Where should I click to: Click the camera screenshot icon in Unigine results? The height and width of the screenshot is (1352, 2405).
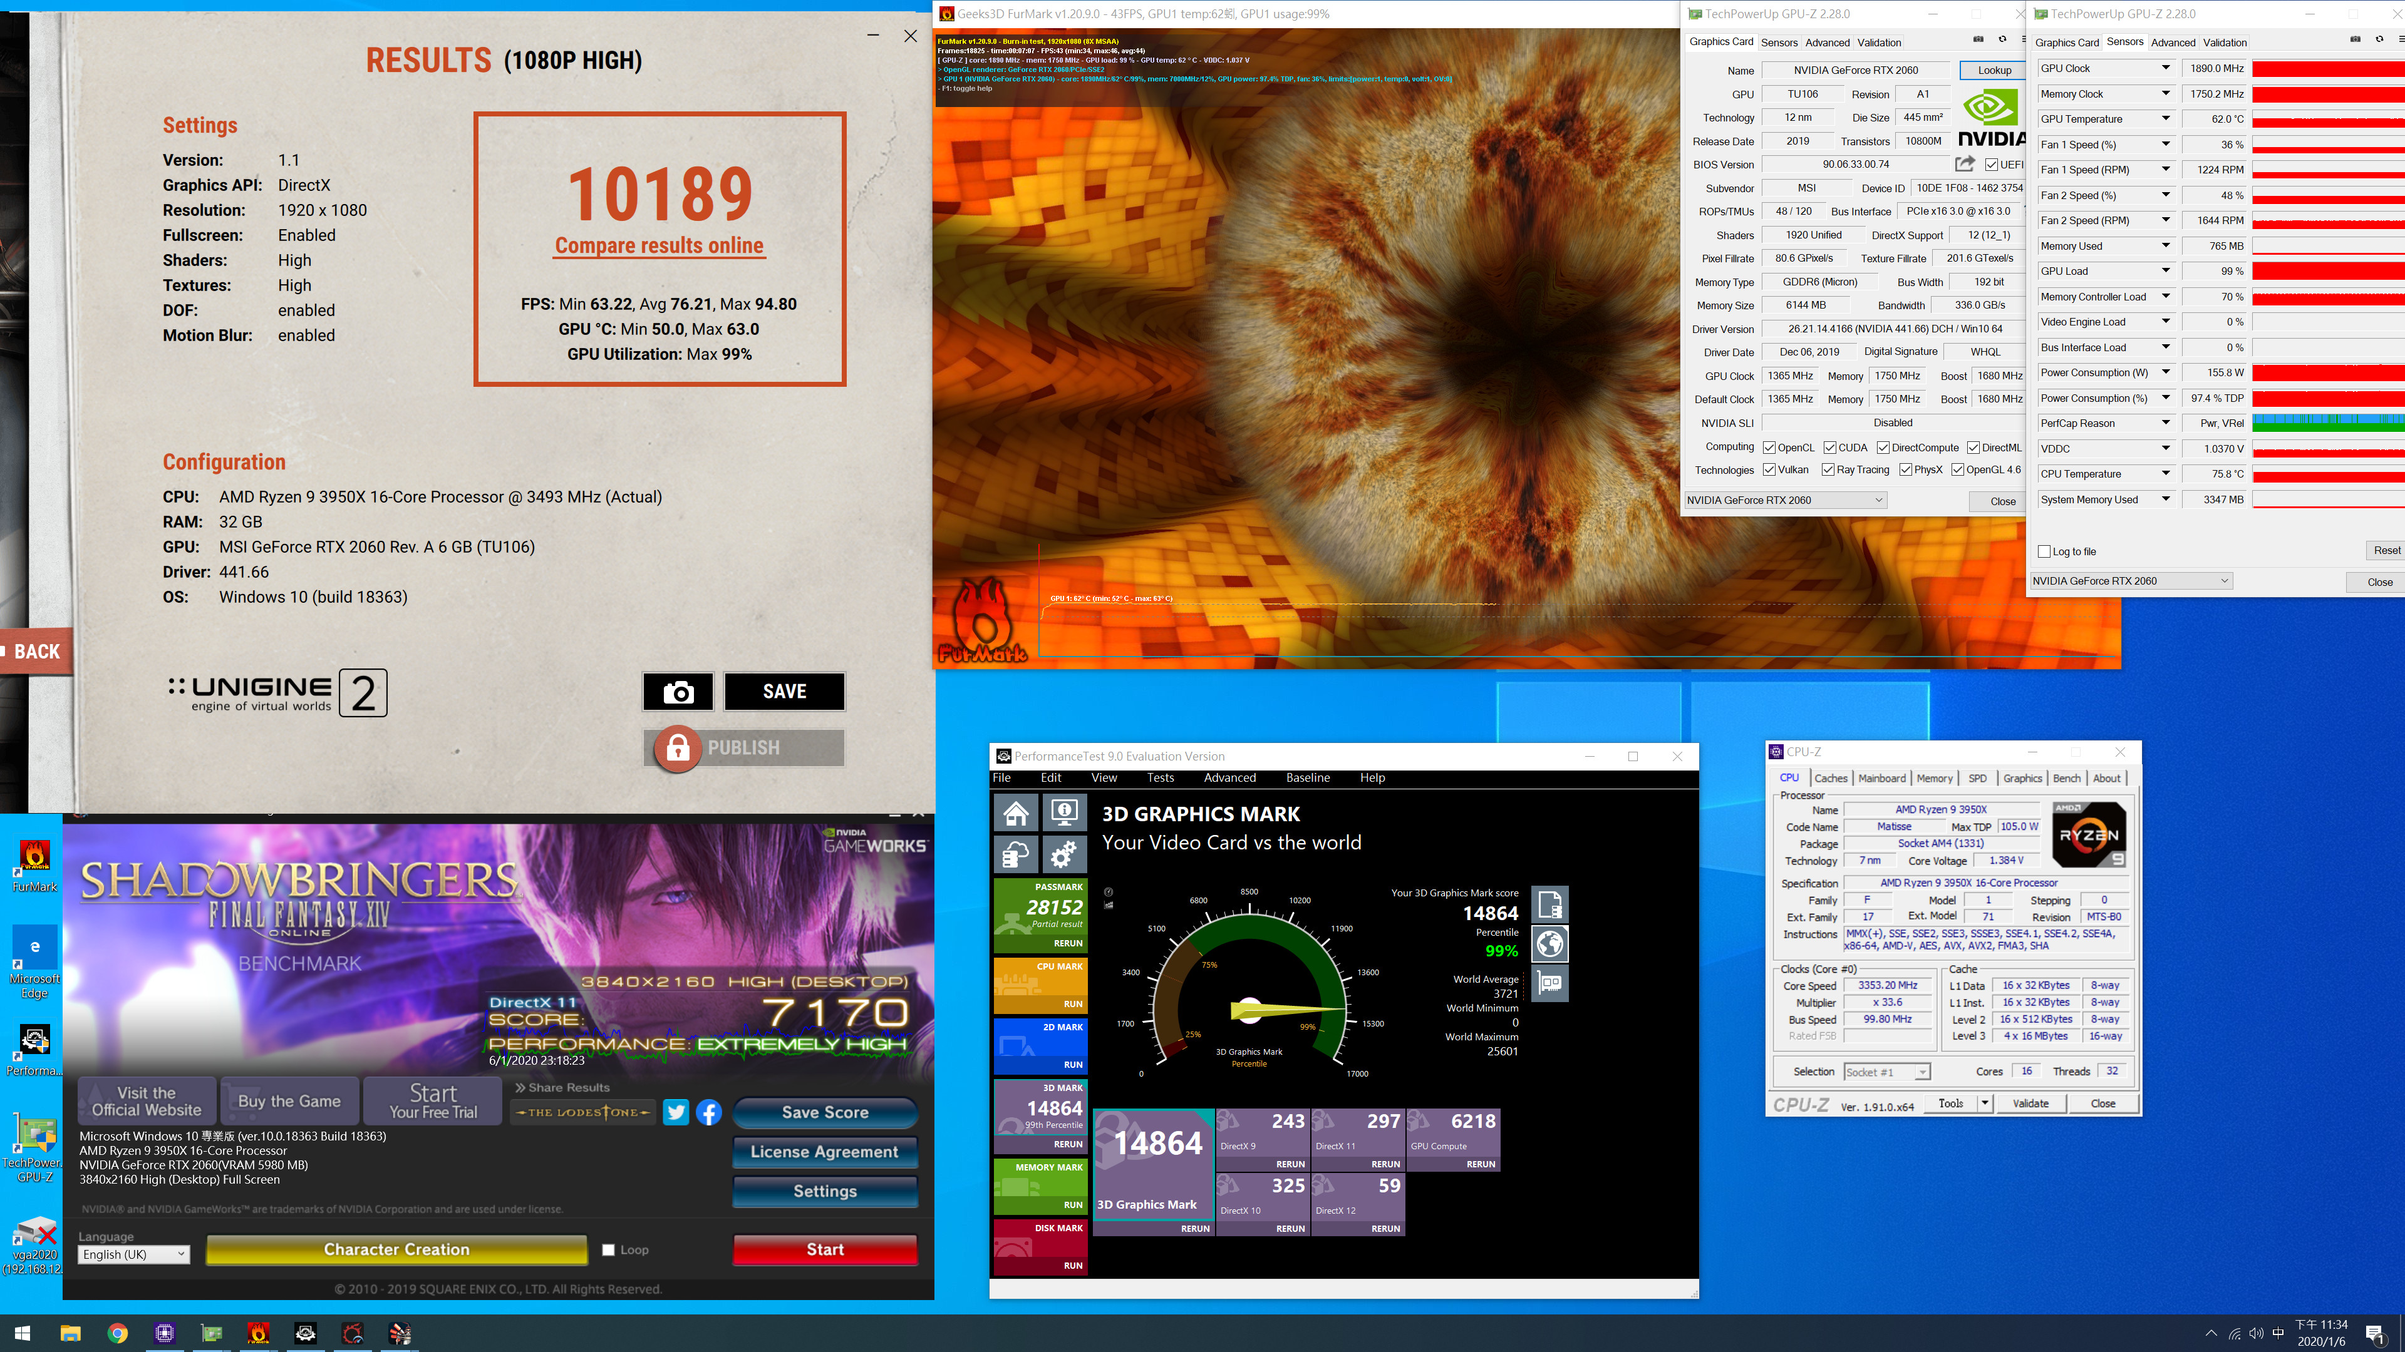point(678,692)
